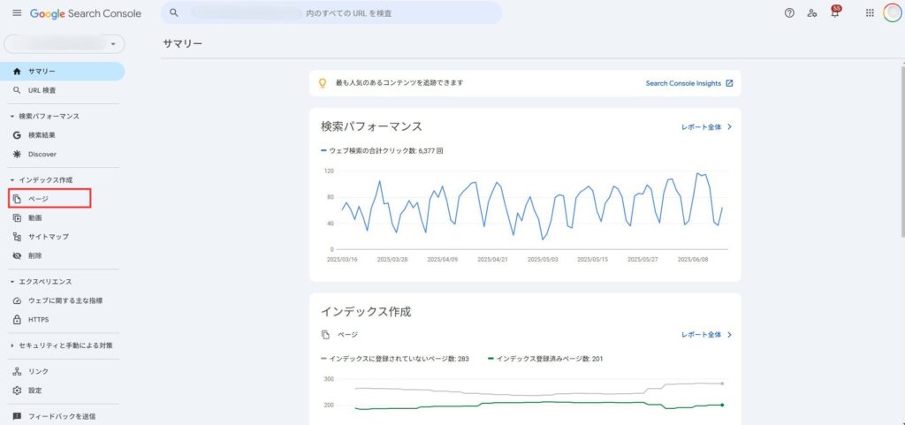Click the Google G icon for 検索結果
The width and height of the screenshot is (905, 425).
pyautogui.click(x=17, y=135)
